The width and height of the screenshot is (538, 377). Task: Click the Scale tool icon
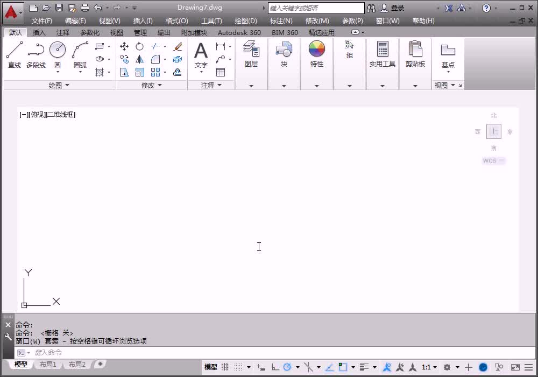139,72
